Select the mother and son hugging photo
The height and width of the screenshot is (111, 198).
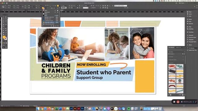[x=142, y=43]
